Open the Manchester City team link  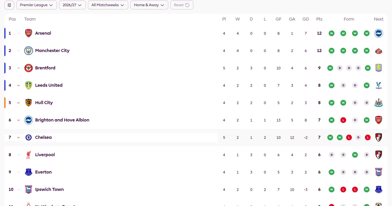click(x=52, y=50)
